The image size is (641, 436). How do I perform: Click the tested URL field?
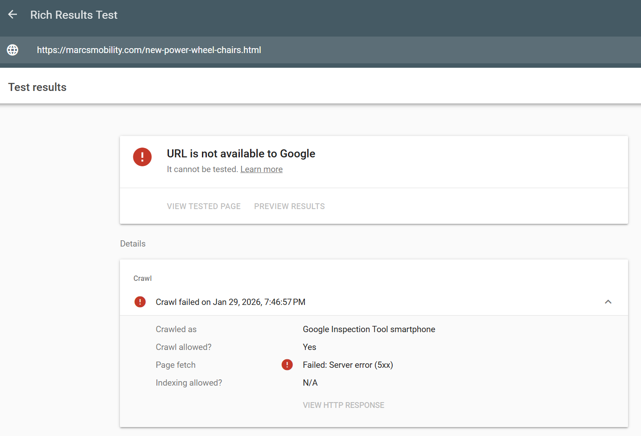coord(149,50)
